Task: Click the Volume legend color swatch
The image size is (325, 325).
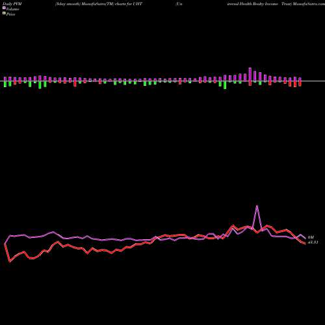Action: [4, 8]
